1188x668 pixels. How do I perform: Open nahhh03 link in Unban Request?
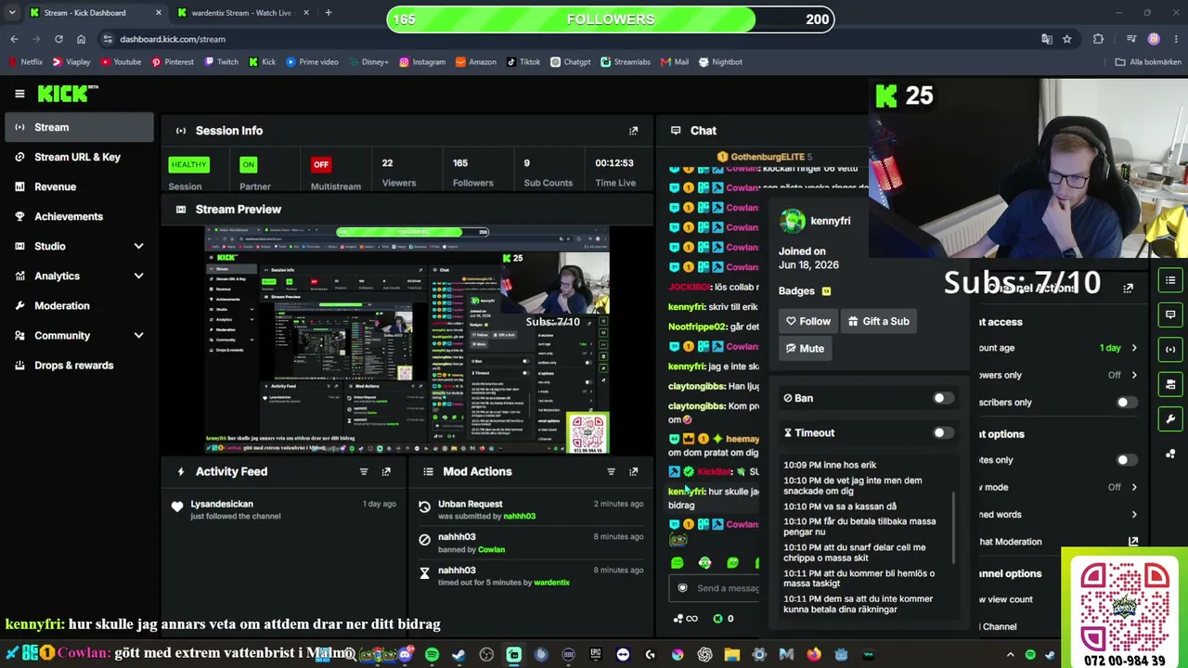[x=519, y=516]
